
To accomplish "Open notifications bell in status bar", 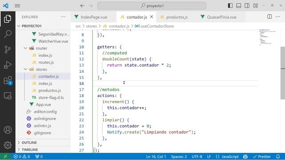I will [x=278, y=156].
